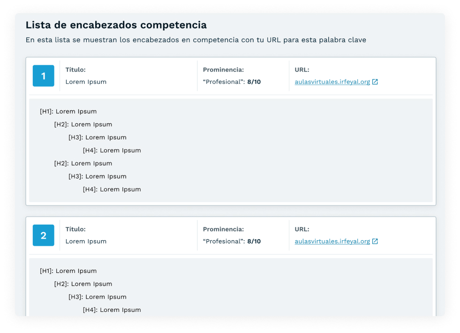Select second [H2] item in card 1
Screen dimensions: 460x333
[83, 163]
